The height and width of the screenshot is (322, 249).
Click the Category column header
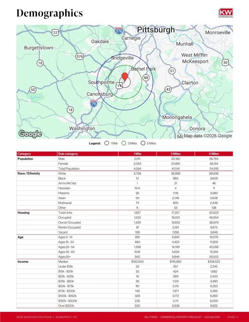point(24,154)
